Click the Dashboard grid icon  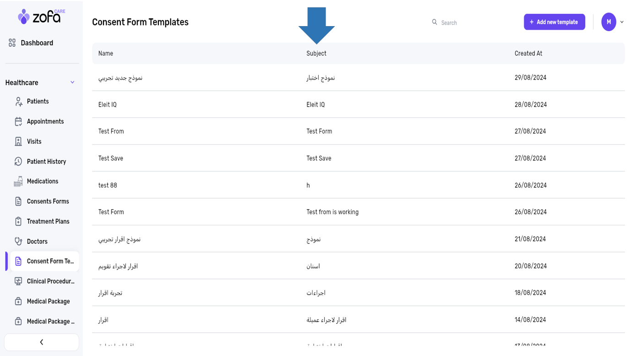tap(12, 43)
